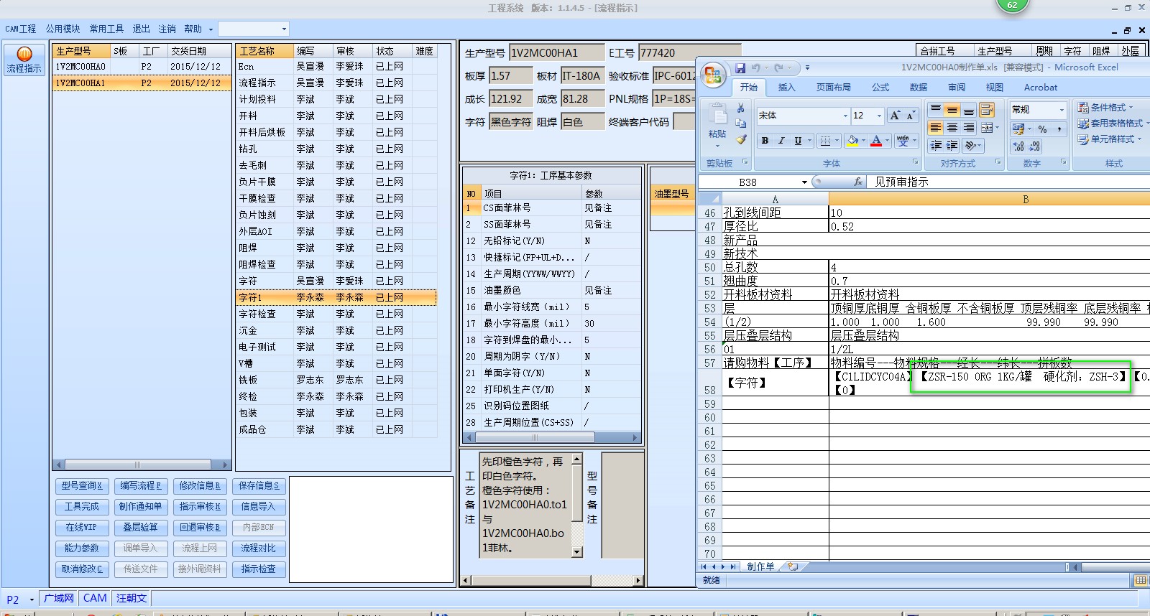Click the Excel formula bar field
The image size is (1150, 616).
click(x=1010, y=182)
